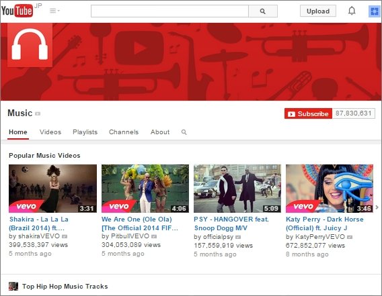382x296 pixels.
Task: Click the 3:46 duration badge
Action: [364, 209]
